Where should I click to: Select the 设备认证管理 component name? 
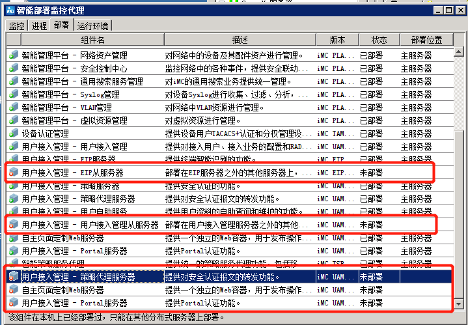pos(45,134)
